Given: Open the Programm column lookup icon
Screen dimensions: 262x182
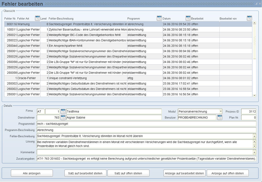Looking at the screenshot, I should tap(159, 18).
